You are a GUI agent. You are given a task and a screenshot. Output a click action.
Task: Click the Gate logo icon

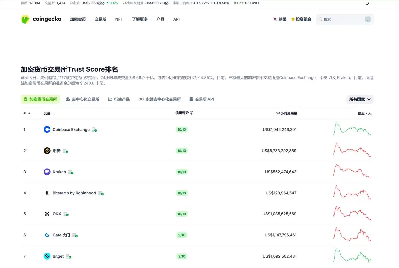47,235
